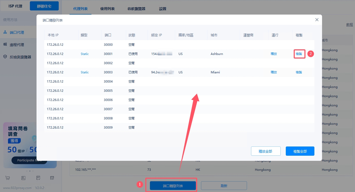Open 反檢測瀏覽器 shield item in sidebar
The width and height of the screenshot is (355, 192).
[20, 57]
